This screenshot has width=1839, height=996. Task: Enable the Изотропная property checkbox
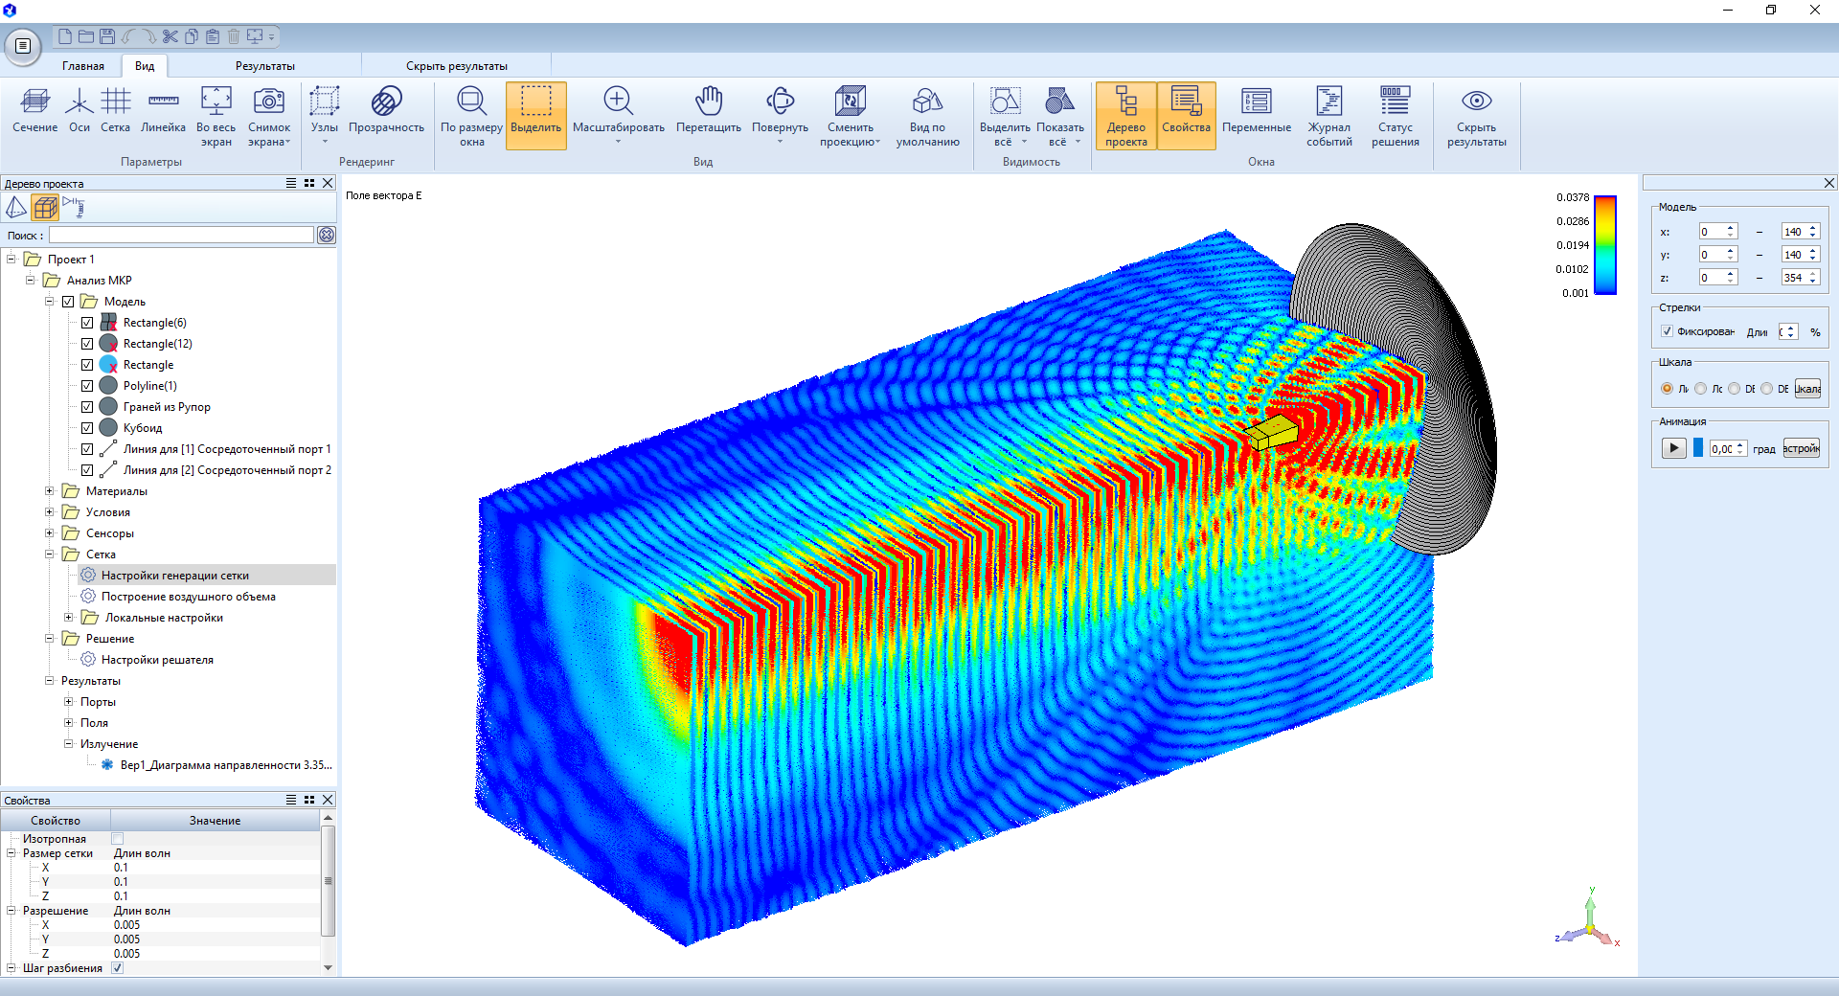[118, 839]
